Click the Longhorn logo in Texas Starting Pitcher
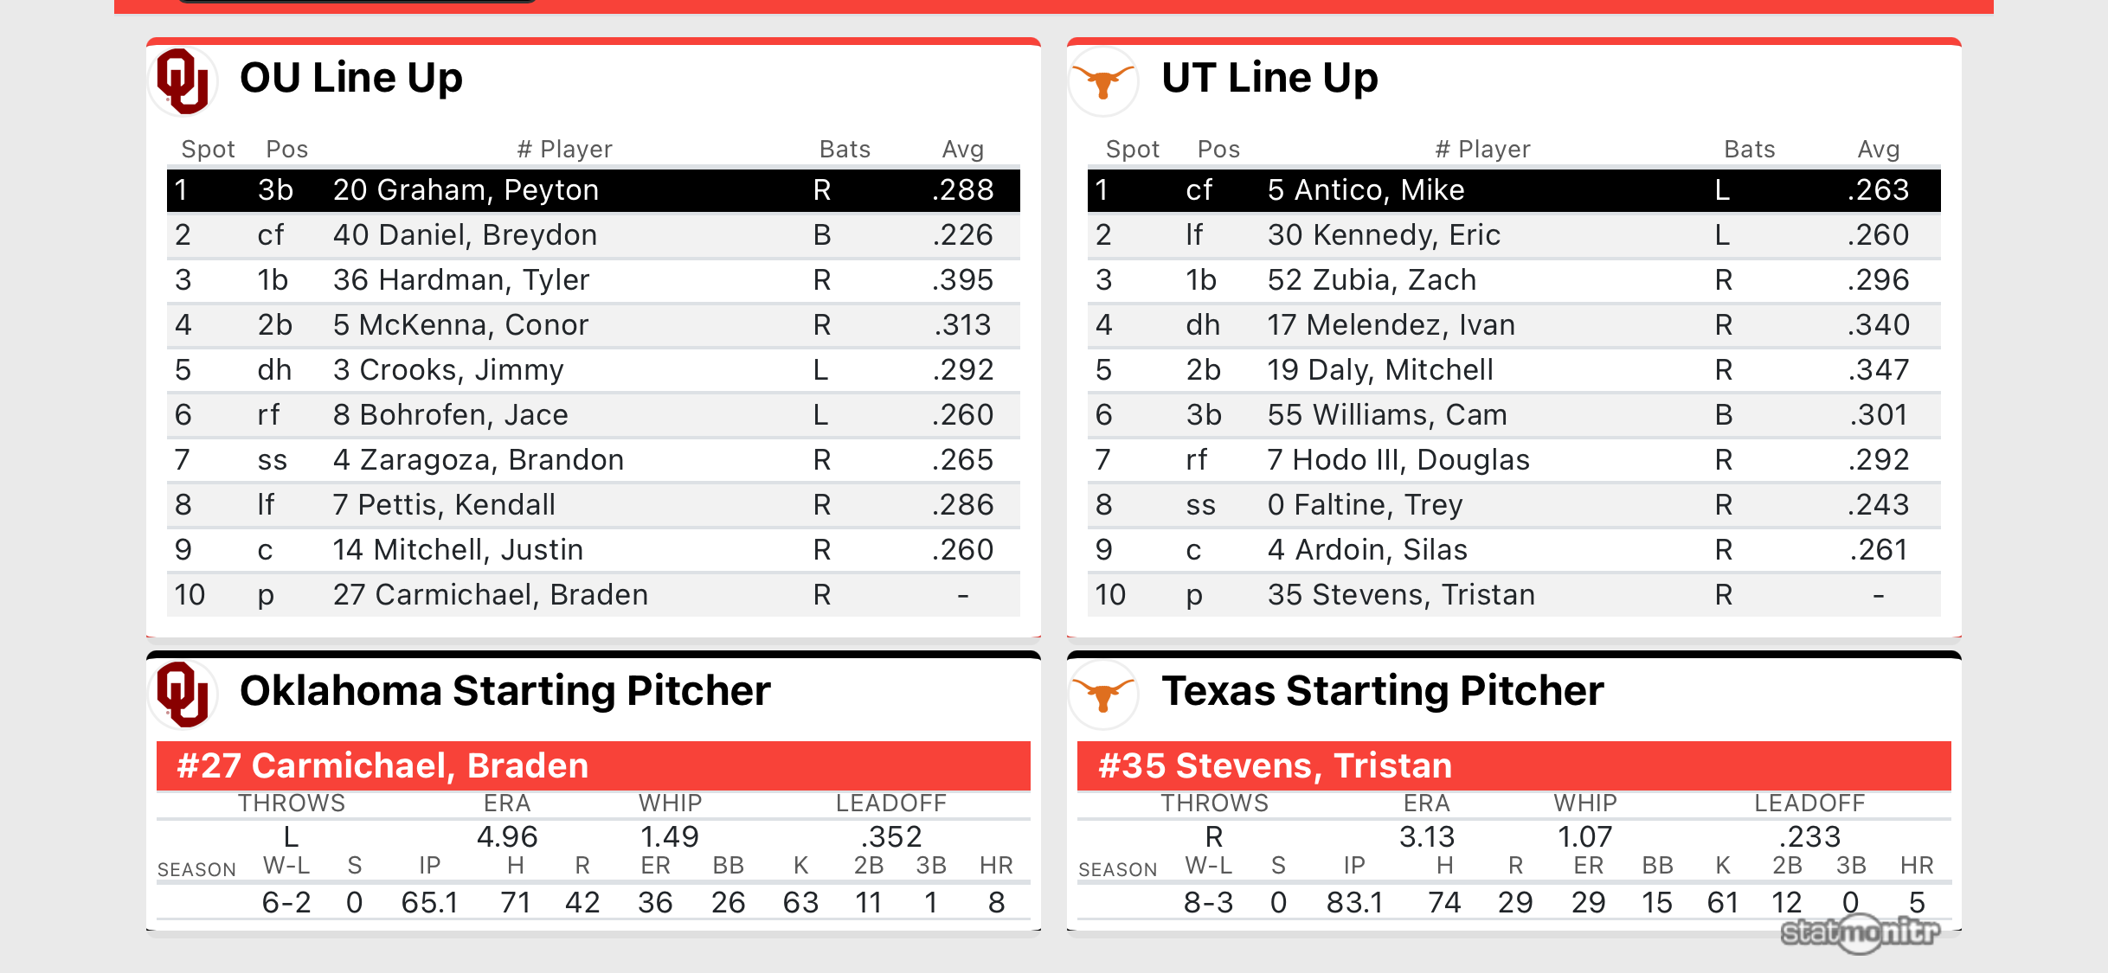The width and height of the screenshot is (2108, 973). (x=1103, y=694)
